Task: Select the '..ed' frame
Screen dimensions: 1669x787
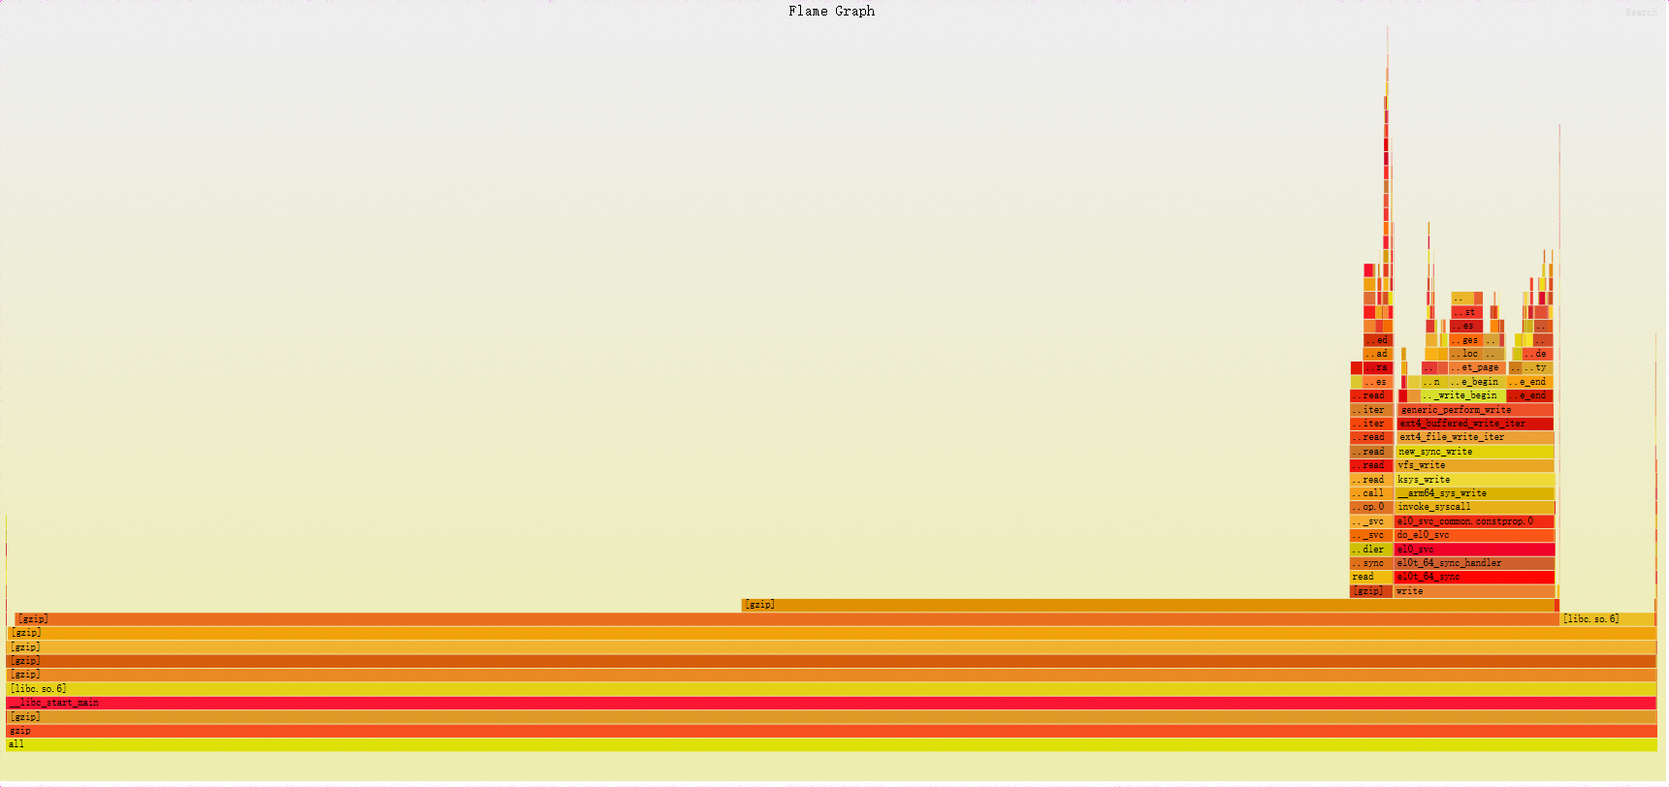Action: [1377, 340]
